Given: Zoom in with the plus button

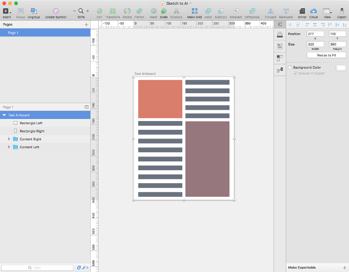Looking at the screenshot, I should tap(88, 11).
